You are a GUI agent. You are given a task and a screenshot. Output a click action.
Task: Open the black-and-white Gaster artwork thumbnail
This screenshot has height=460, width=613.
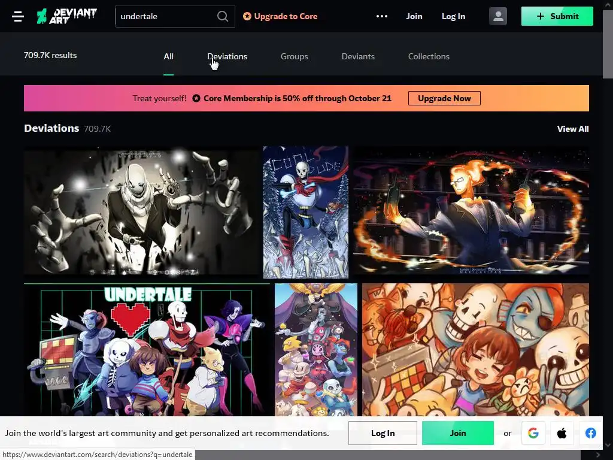click(x=141, y=211)
